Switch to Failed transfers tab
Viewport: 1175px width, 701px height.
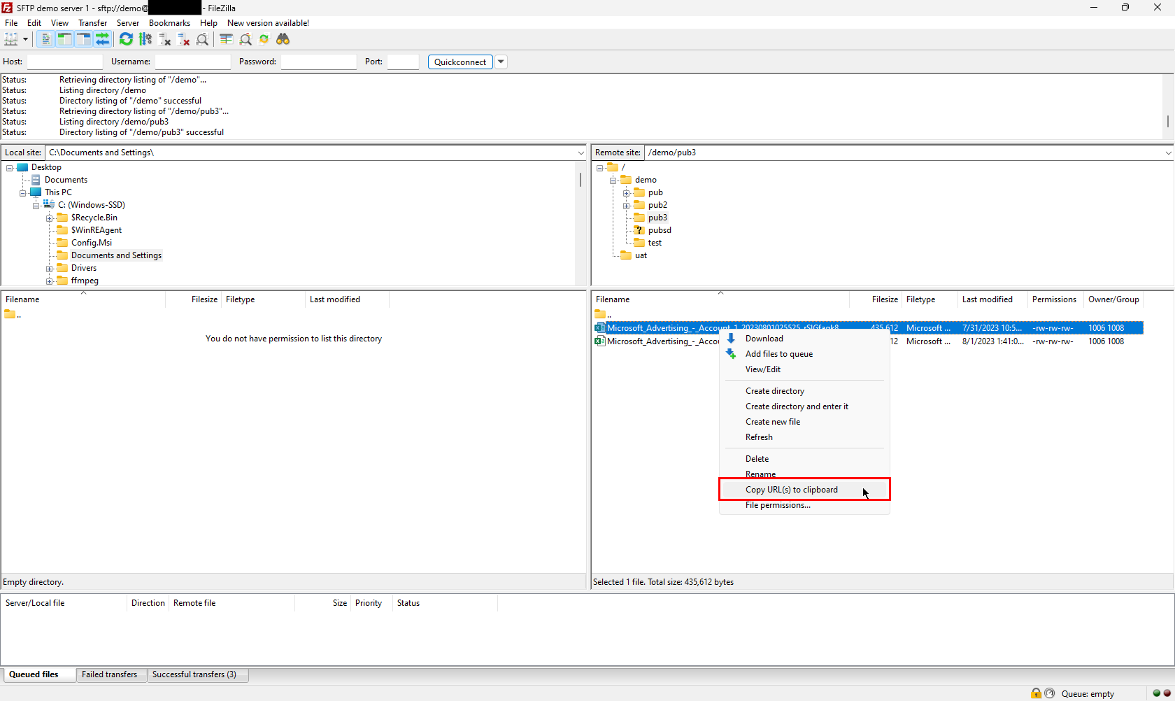(x=109, y=674)
